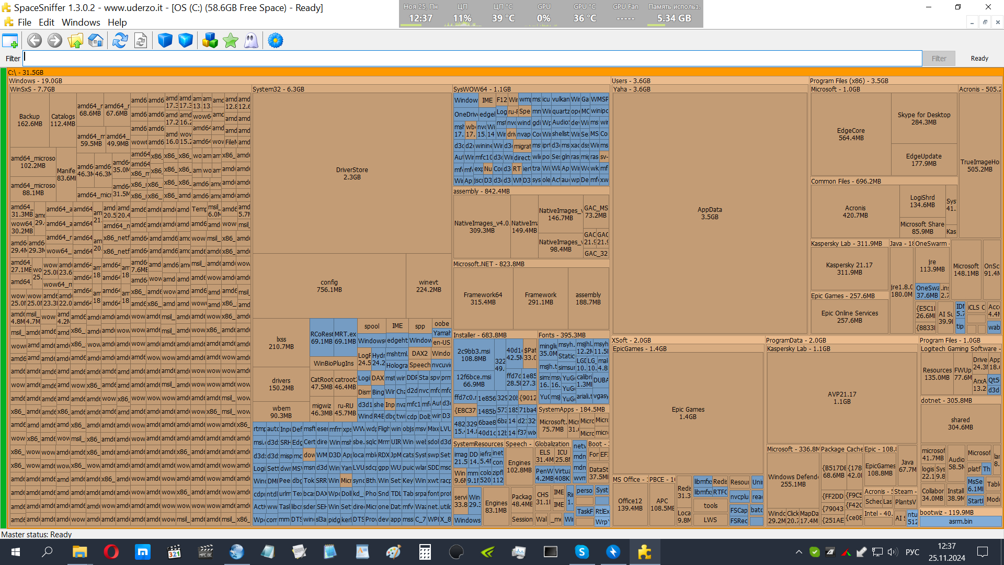Toggle file classes with colored cubes icon
The height and width of the screenshot is (565, 1004).
210,40
